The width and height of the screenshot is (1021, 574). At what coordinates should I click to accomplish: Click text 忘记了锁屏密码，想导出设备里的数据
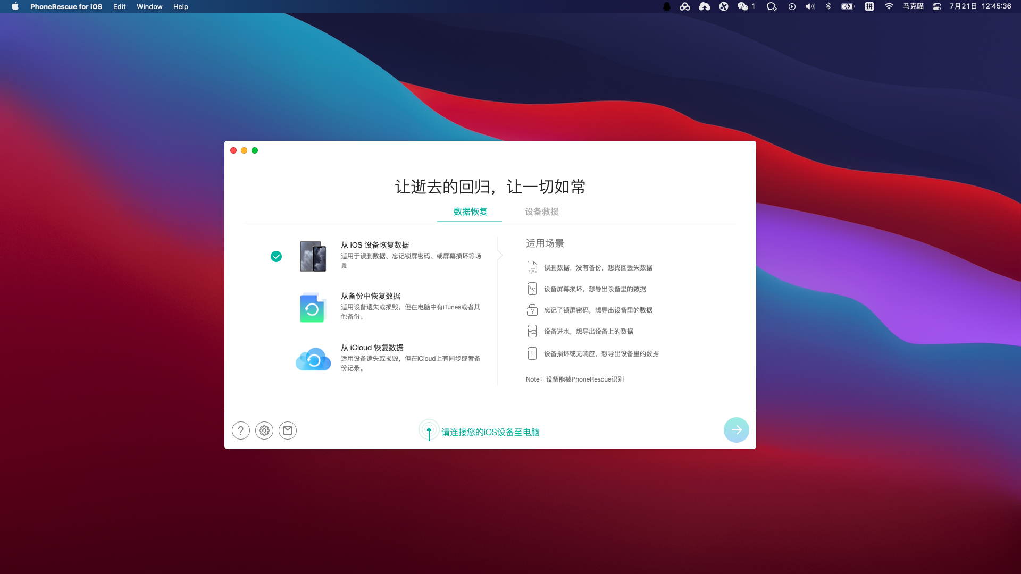click(x=598, y=310)
